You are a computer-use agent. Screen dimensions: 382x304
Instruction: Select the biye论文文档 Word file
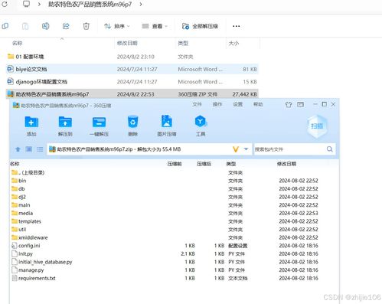132,69
